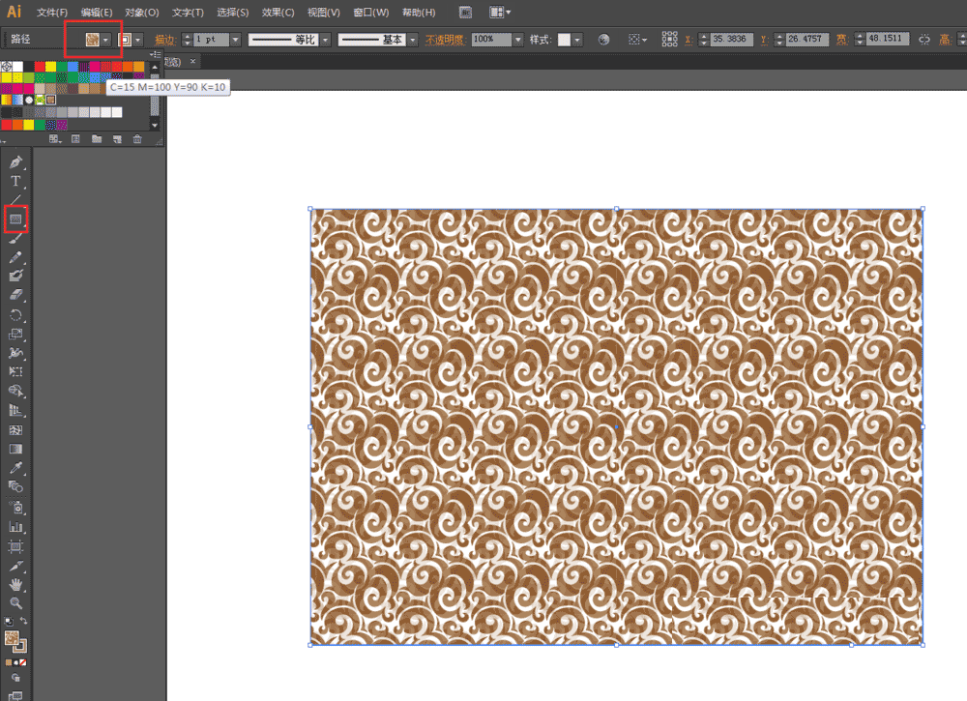Open the stroke weight 1 pt dropdown
Viewport: 967px width, 701px height.
(x=235, y=40)
